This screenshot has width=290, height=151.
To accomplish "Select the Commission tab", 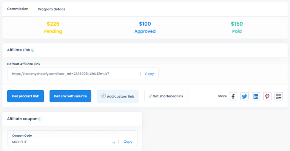I will click(x=18, y=9).
